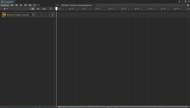Open the timeline selector dropdown arrow
190x108 pixels.
pos(58,5)
